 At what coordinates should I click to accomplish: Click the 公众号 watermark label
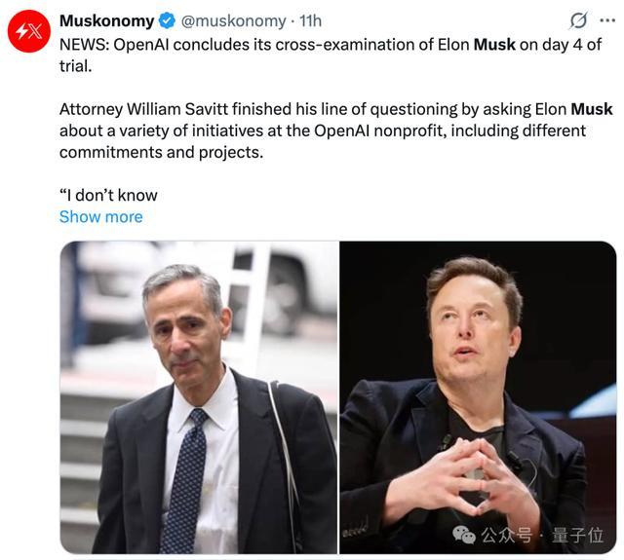[x=506, y=535]
